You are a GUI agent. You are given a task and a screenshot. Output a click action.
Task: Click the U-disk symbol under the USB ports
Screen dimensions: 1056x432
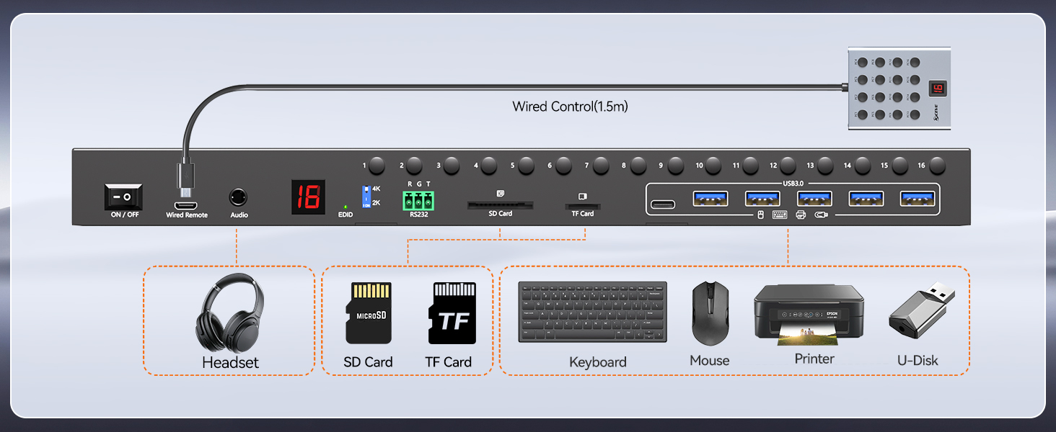point(821,215)
